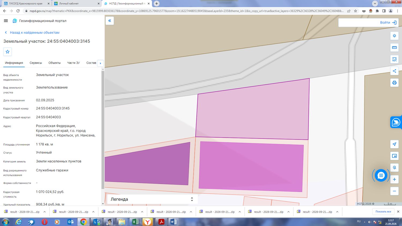
Task: Zoom out with the minus button
Action: tap(394, 191)
